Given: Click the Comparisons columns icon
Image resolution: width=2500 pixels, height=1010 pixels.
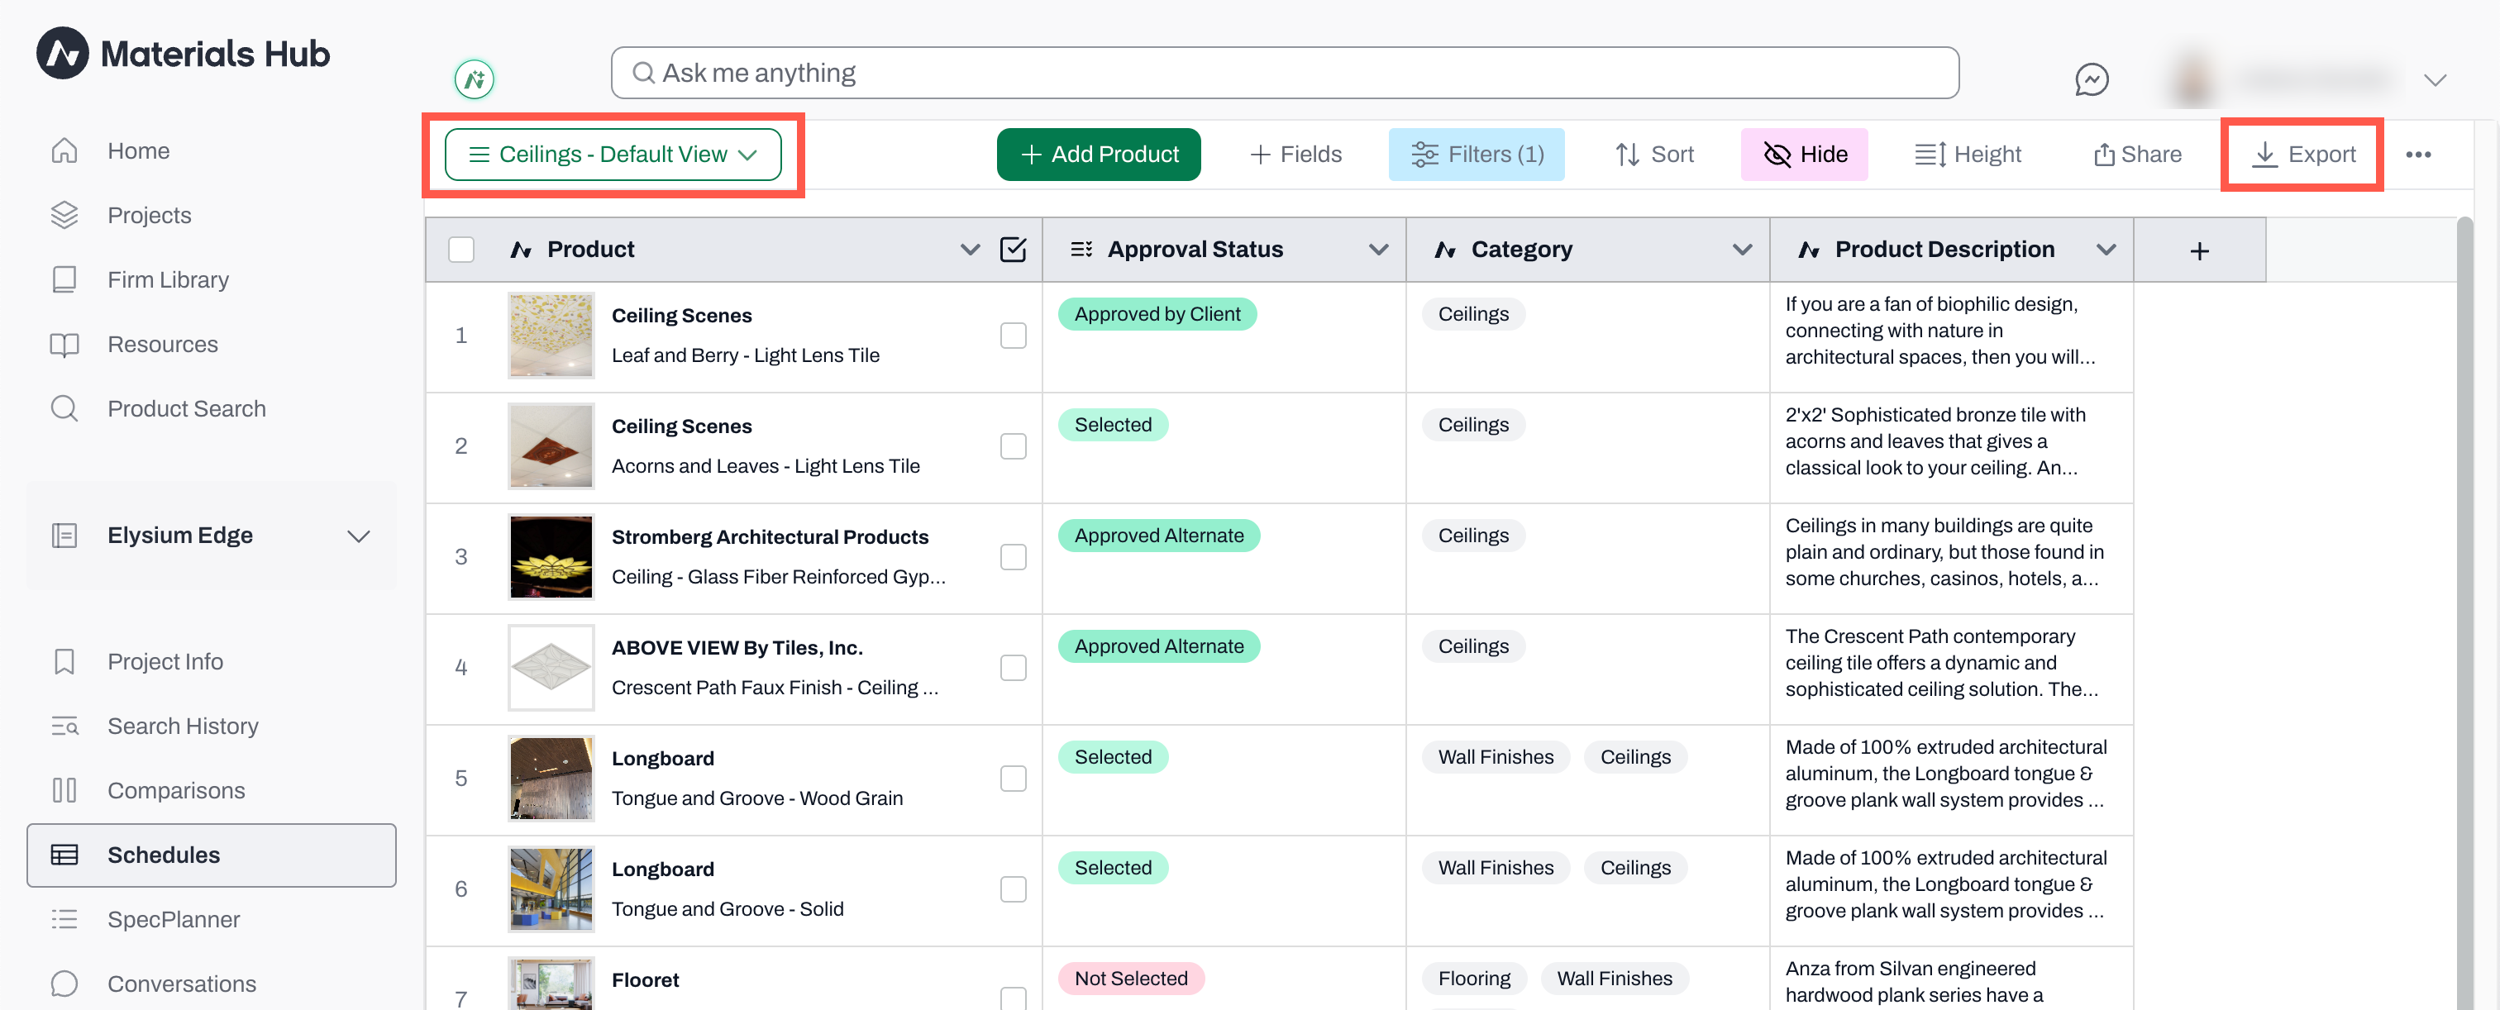Looking at the screenshot, I should coord(64,791).
